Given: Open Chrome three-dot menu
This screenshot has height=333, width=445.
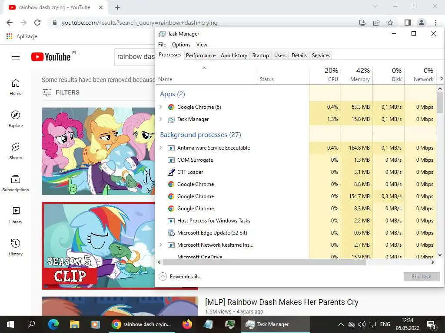Looking at the screenshot, I should pyautogui.click(x=435, y=23).
